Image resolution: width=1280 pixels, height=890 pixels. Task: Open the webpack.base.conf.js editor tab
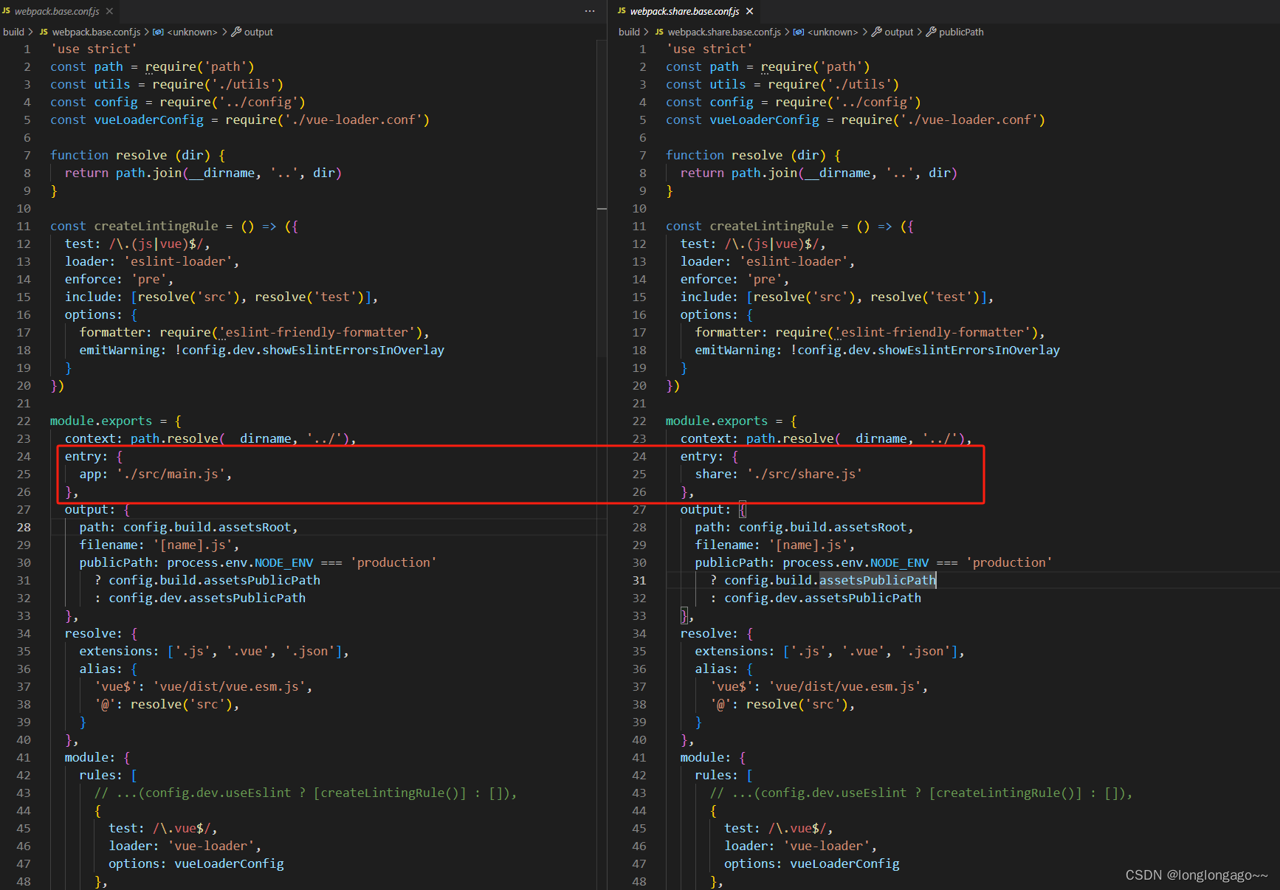click(x=57, y=11)
